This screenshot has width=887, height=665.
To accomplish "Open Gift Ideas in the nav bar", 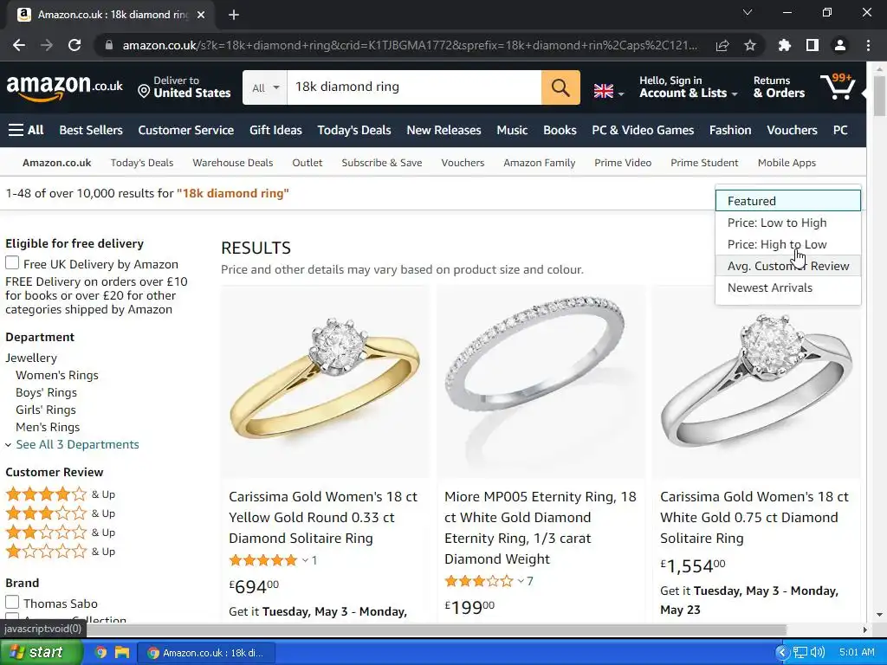I will point(275,130).
